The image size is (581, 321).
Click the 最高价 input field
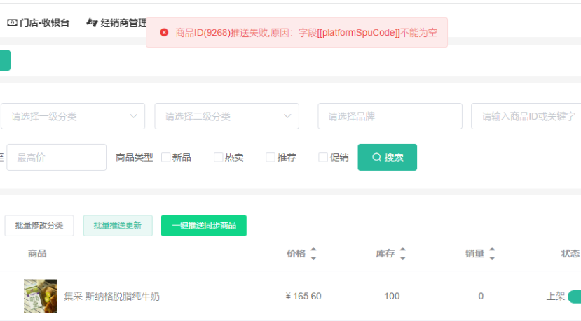[56, 157]
